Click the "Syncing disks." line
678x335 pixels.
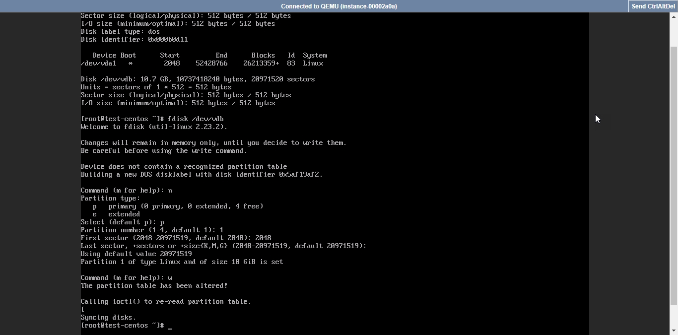point(108,318)
